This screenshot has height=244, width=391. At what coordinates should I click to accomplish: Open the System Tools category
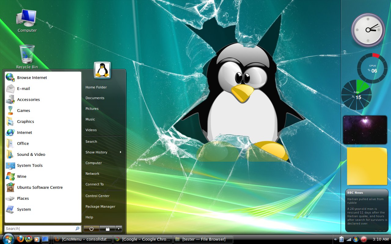(43, 165)
